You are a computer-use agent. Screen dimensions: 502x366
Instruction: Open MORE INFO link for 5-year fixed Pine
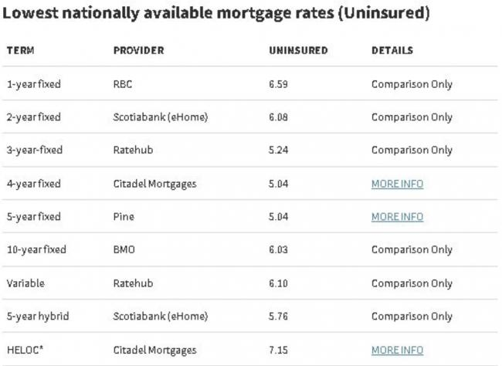pos(397,217)
